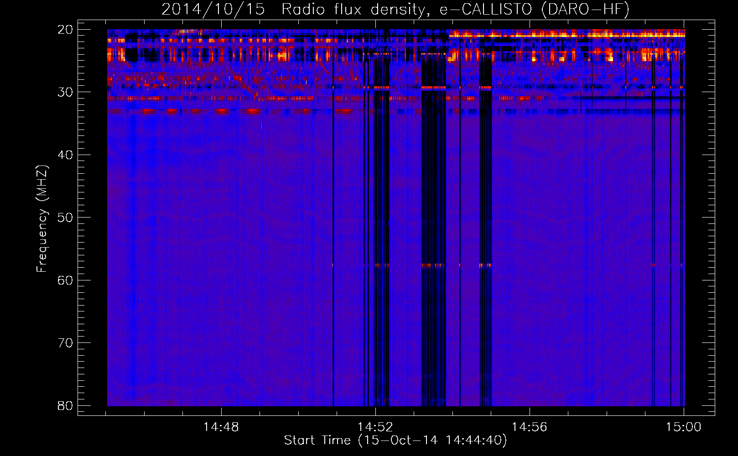Click the 70 frequency tick label

[65, 343]
